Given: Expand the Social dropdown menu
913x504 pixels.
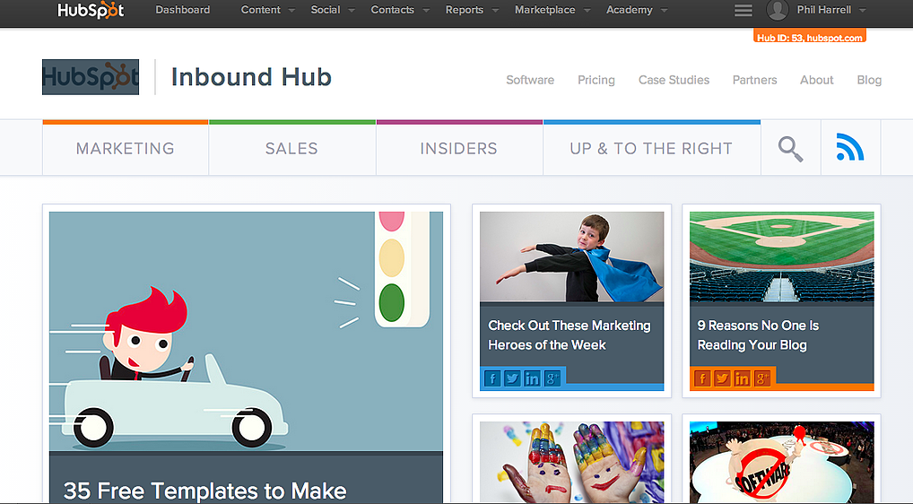Looking at the screenshot, I should tap(333, 10).
